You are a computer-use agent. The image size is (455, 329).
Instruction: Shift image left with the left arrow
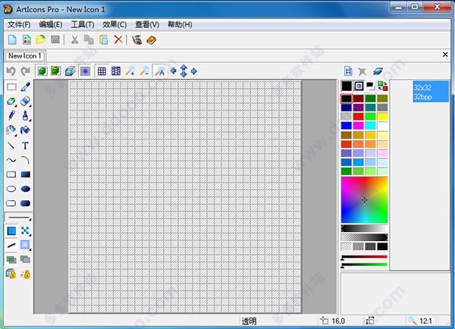(173, 70)
